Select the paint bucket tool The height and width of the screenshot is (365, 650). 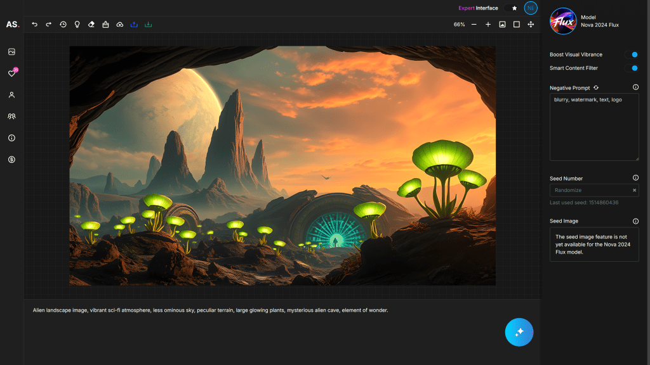105,25
